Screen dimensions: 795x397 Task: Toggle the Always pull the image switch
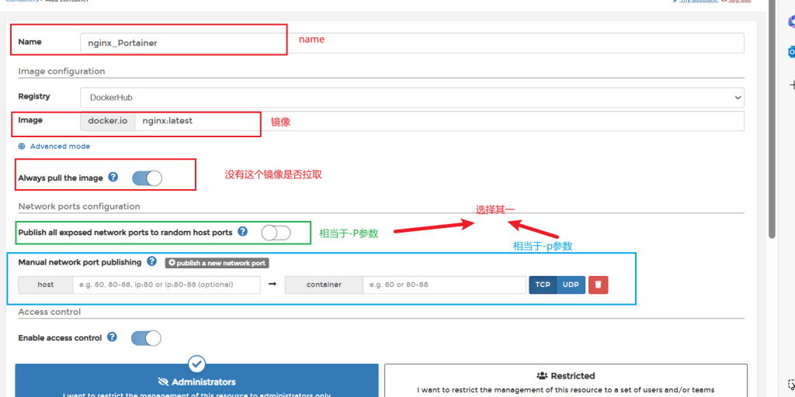click(147, 178)
